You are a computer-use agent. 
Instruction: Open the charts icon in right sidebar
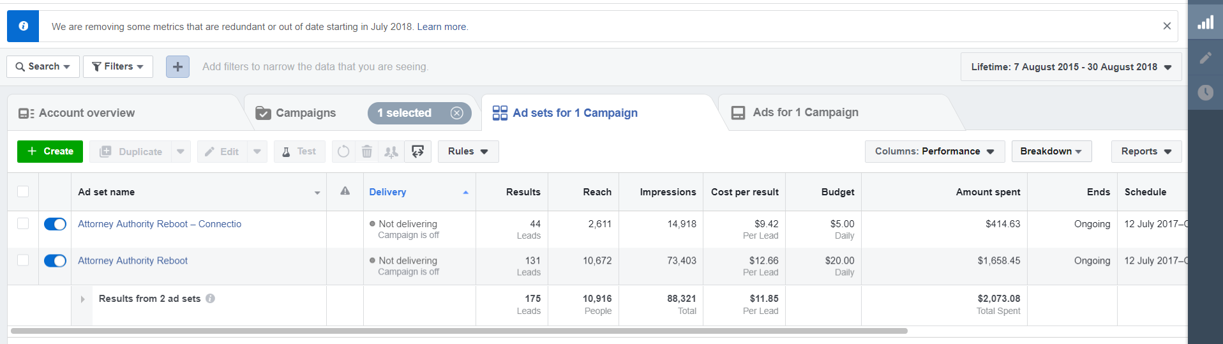click(1205, 23)
